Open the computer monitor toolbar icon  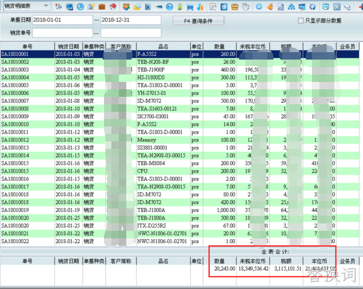[x=70, y=7]
